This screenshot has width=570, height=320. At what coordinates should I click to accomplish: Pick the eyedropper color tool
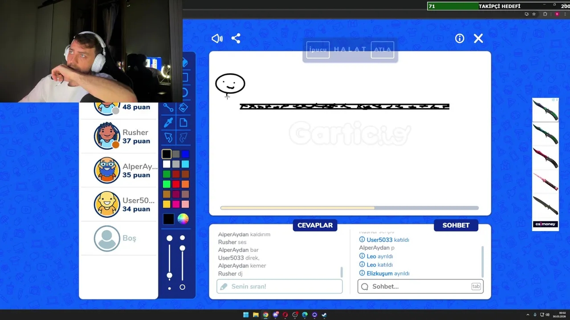pos(168,123)
